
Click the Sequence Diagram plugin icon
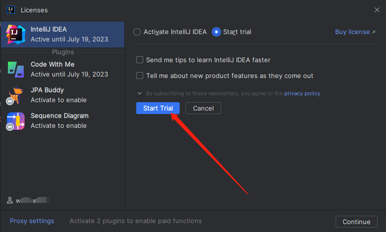(x=15, y=121)
